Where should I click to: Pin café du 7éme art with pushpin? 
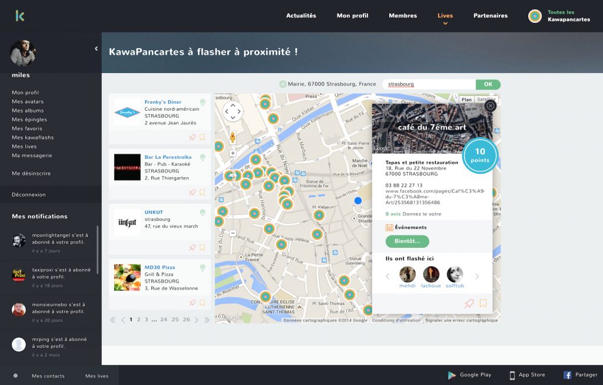pyautogui.click(x=469, y=304)
